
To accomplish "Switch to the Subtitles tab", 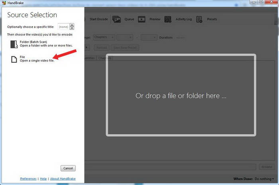I will (x=90, y=58).
